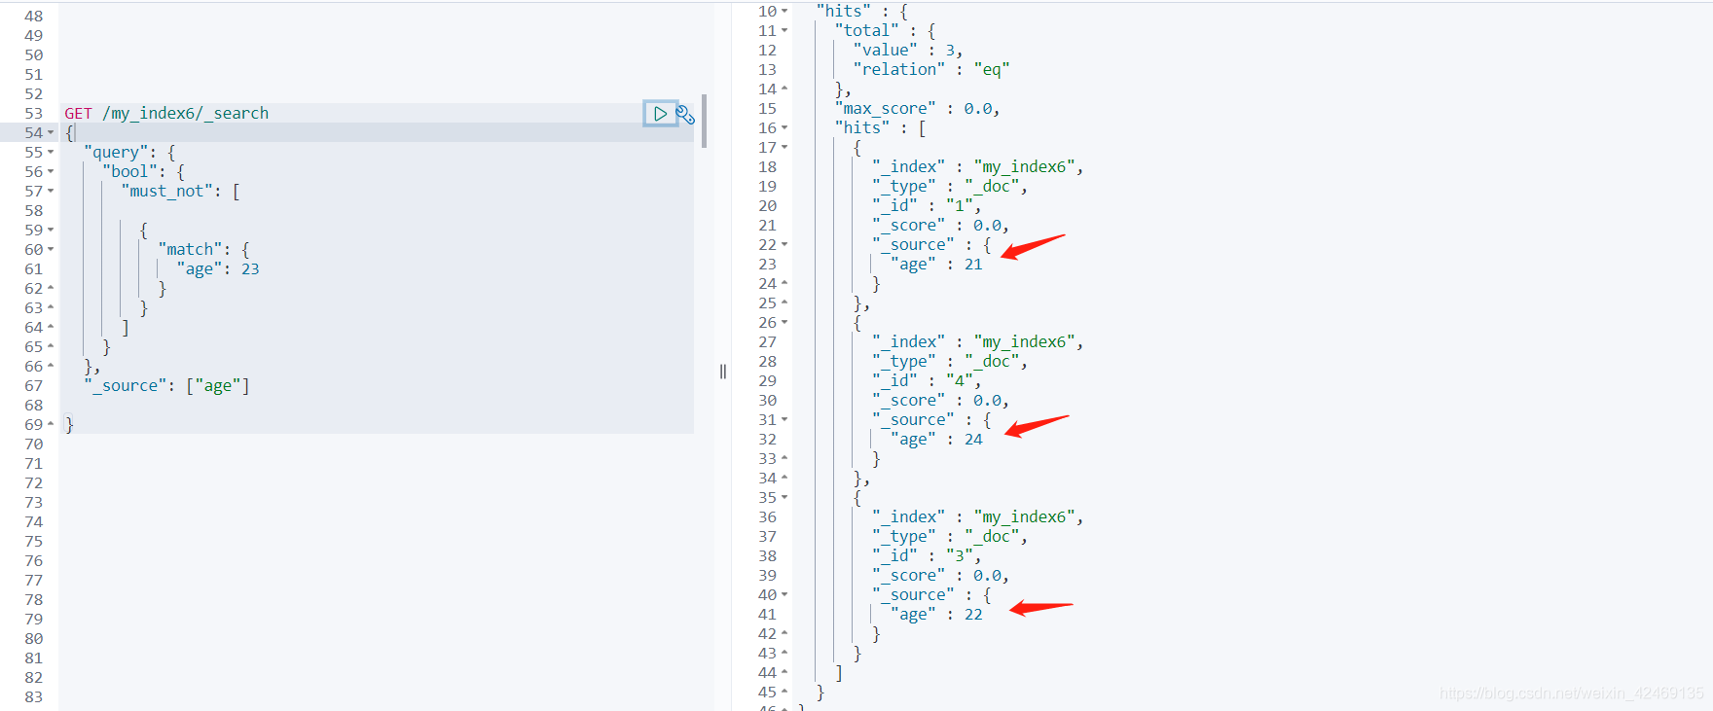The width and height of the screenshot is (1713, 711).
Task: Collapse second hit object at line 26
Action: click(x=784, y=322)
